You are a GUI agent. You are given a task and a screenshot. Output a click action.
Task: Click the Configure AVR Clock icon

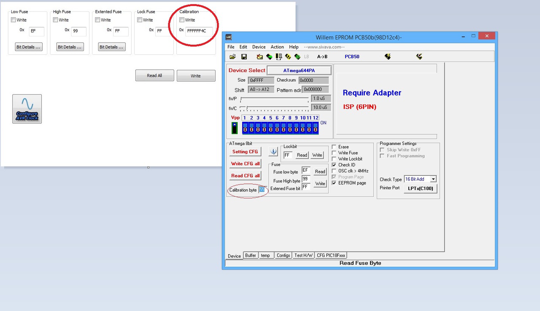point(27,109)
